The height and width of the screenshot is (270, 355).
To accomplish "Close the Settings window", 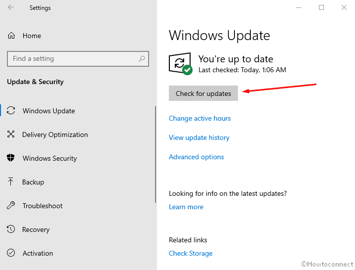I will point(344,7).
